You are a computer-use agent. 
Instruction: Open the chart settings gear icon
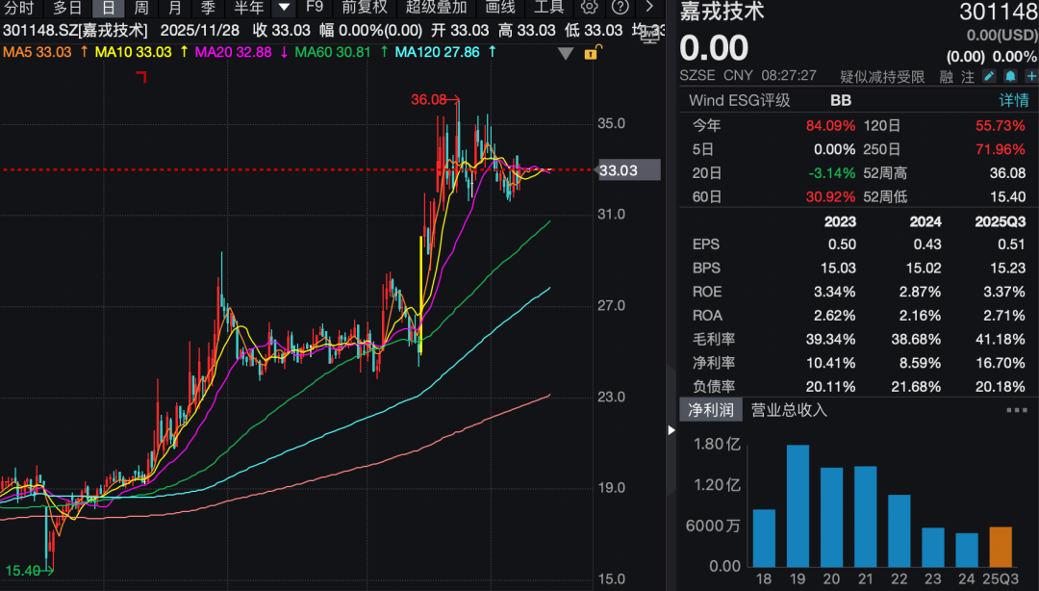[x=590, y=7]
